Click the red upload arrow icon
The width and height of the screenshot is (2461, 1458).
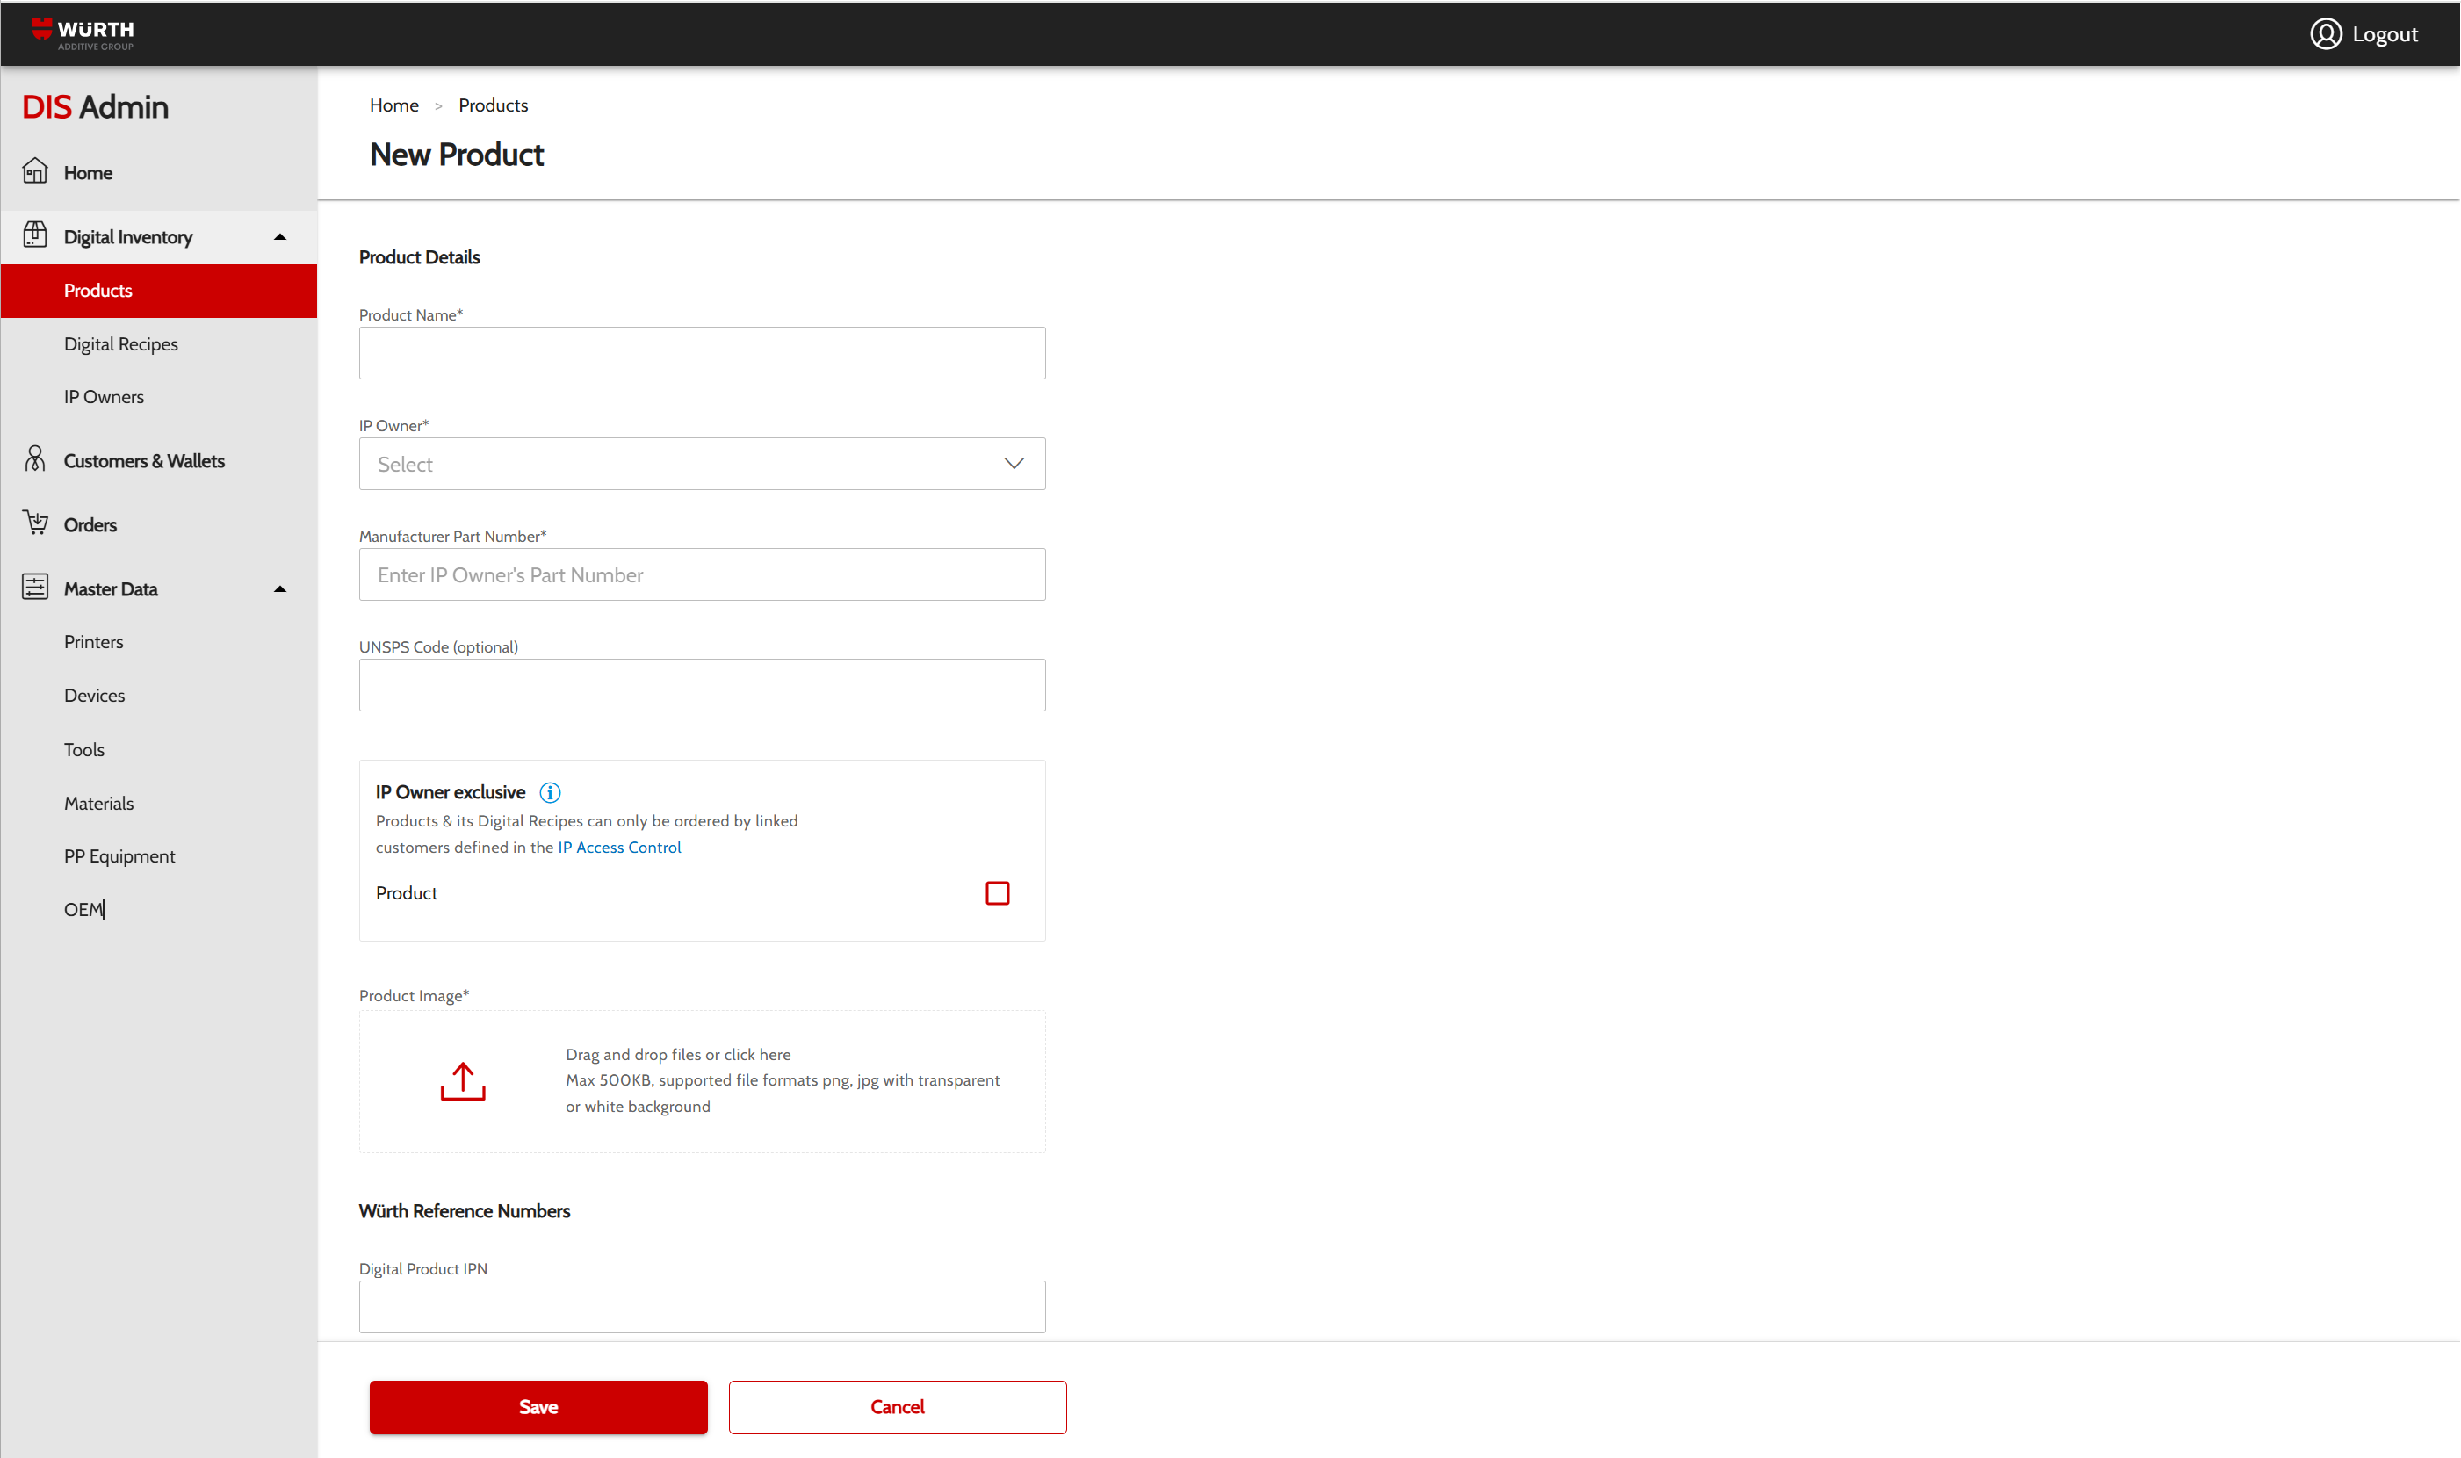tap(463, 1080)
